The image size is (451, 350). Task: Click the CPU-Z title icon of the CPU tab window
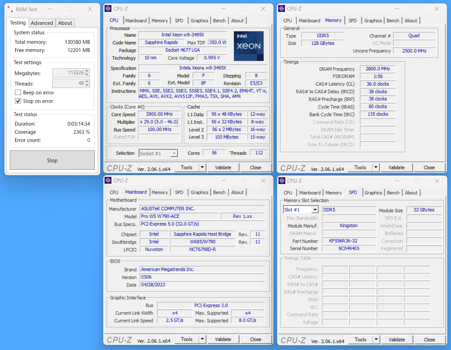pos(108,9)
